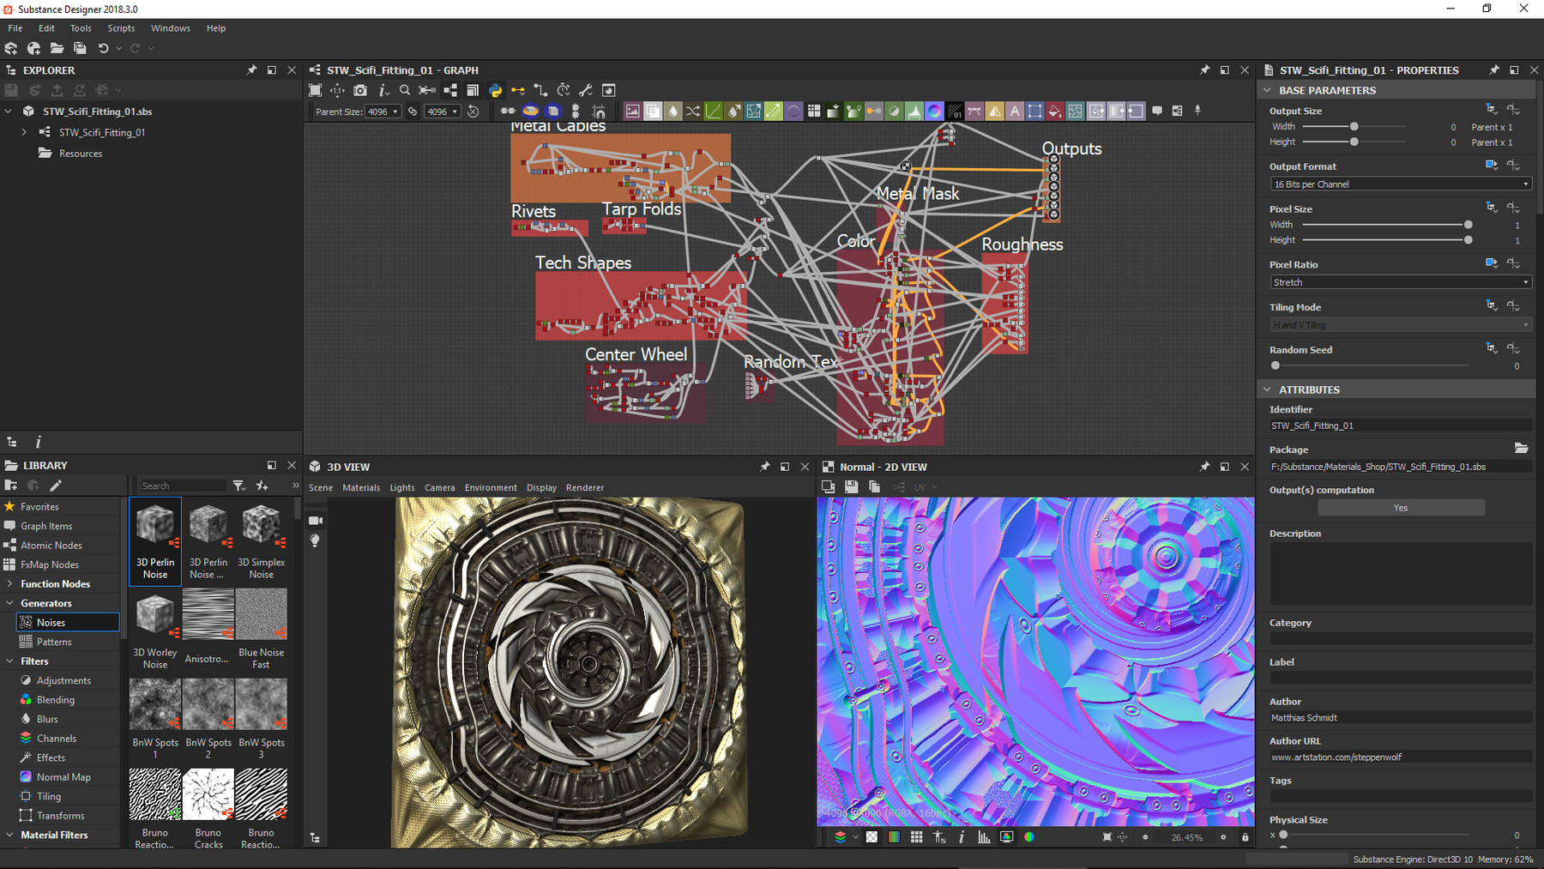This screenshot has width=1544, height=869.
Task: Open the Scripts menu
Action: click(121, 27)
